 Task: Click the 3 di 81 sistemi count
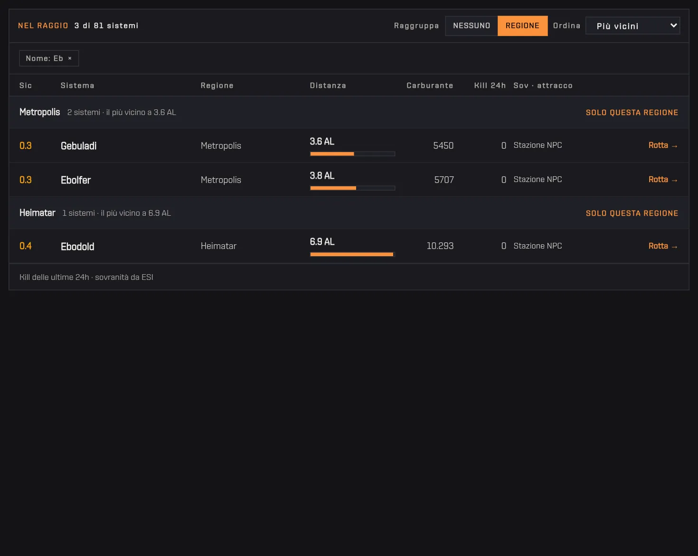pos(106,26)
